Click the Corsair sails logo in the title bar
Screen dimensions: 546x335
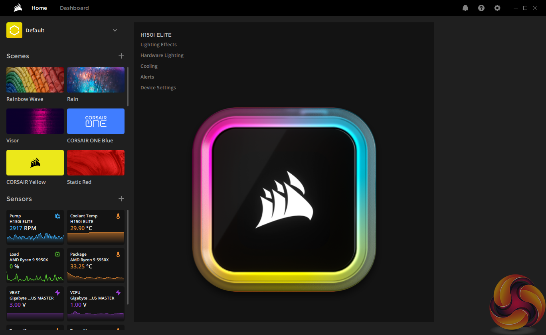(18, 8)
